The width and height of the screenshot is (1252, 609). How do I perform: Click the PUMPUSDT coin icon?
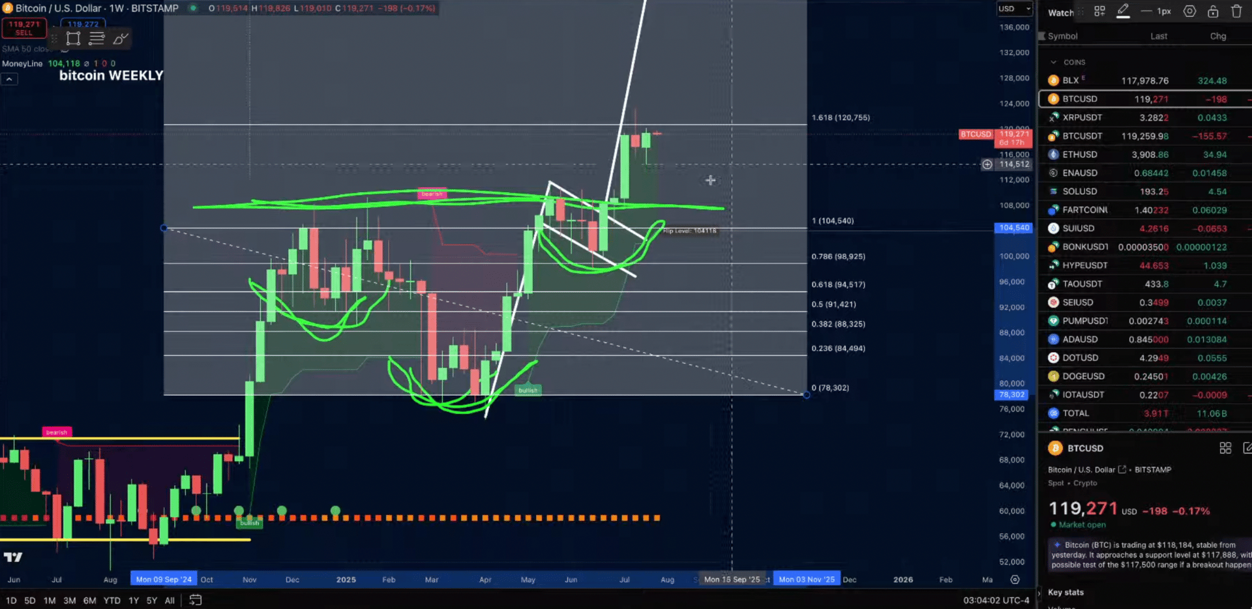[1053, 321]
